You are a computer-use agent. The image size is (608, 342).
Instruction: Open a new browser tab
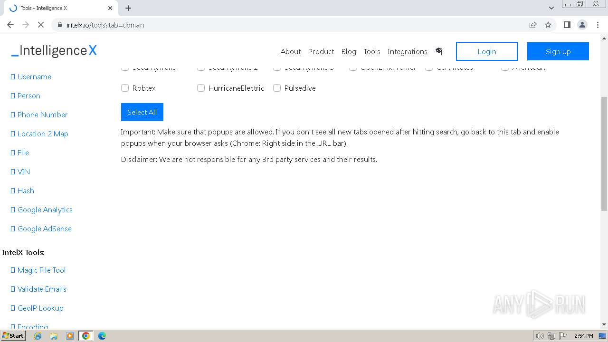coord(128,8)
